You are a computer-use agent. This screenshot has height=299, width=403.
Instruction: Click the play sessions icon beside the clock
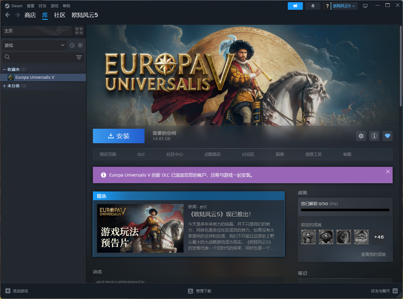pyautogui.click(x=80, y=45)
